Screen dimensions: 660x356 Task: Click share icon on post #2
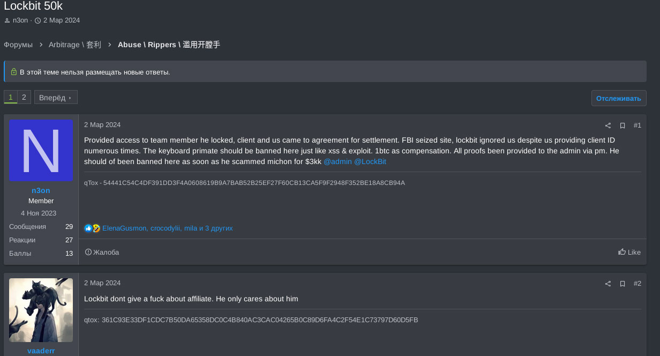point(608,284)
